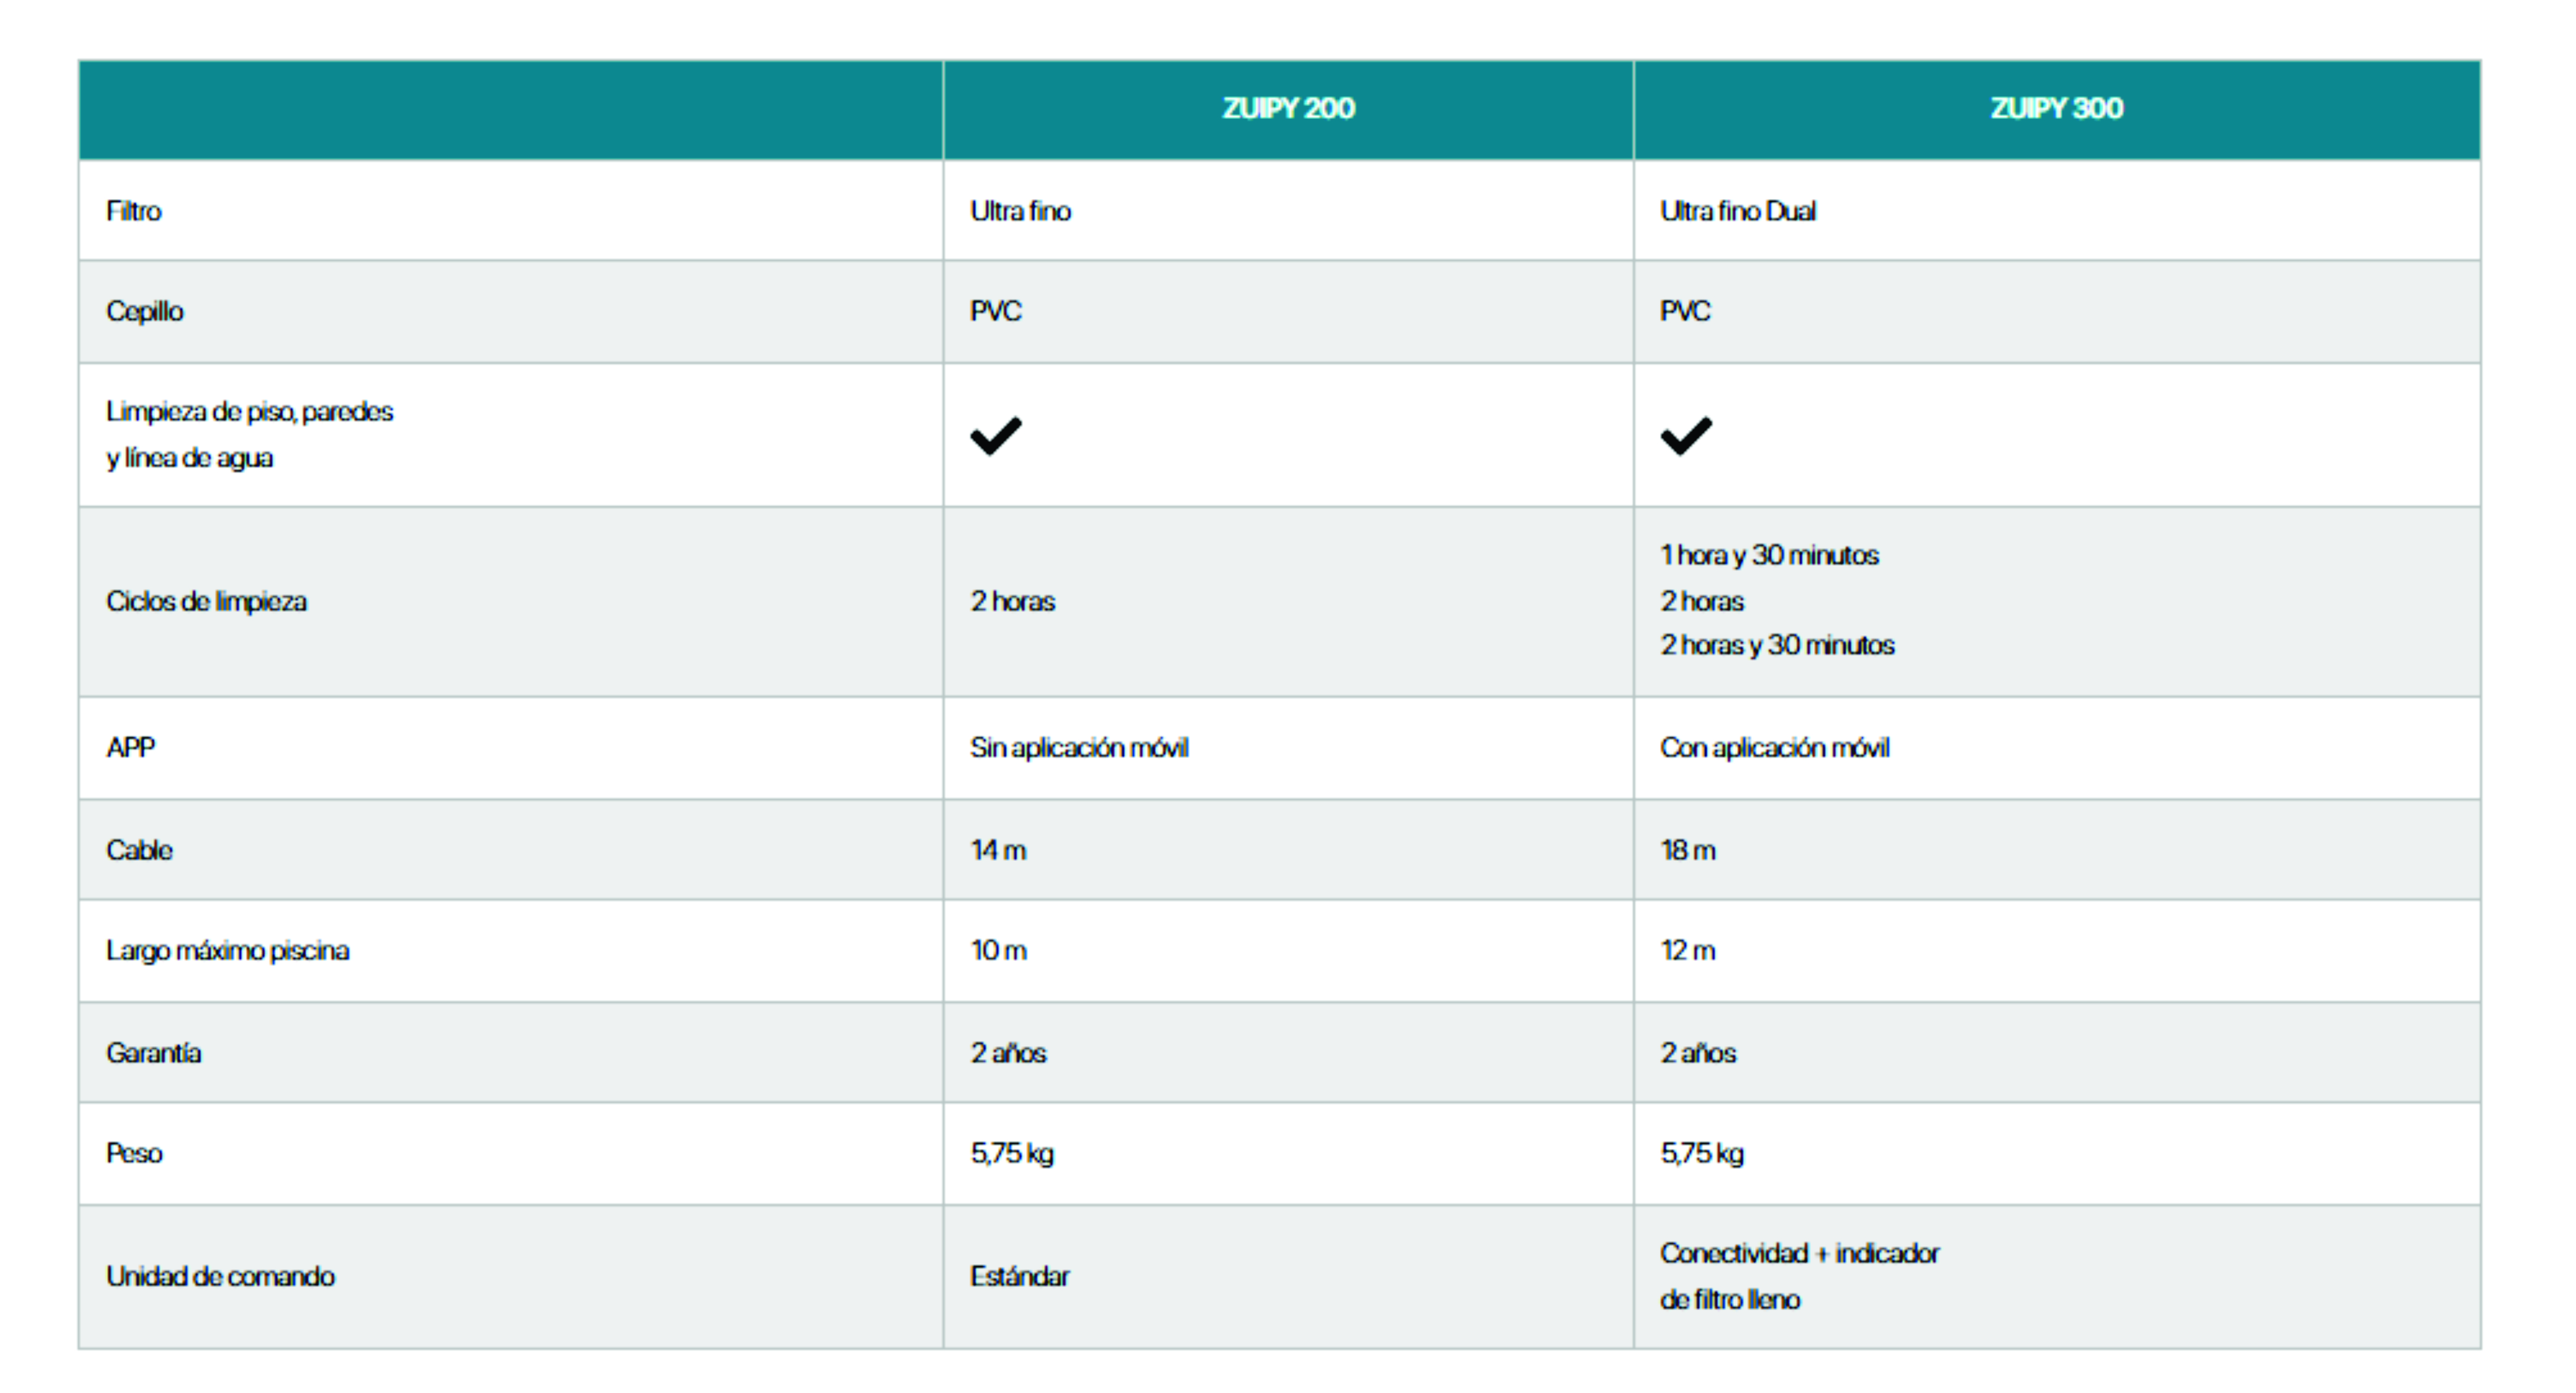Click the Ultra fino Dual cell
Image resolution: width=2576 pixels, height=1393 pixels.
pos(1738,211)
